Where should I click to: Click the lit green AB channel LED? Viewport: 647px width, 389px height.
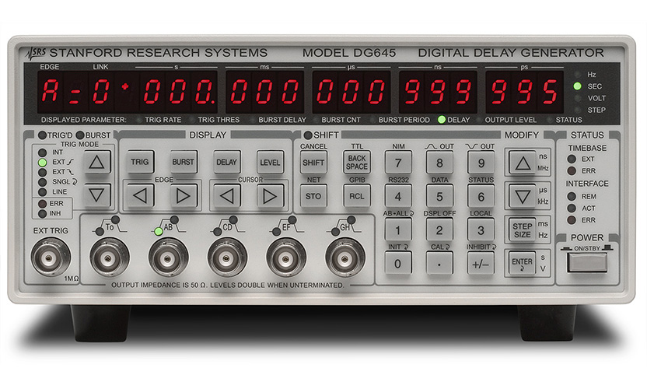click(x=159, y=232)
